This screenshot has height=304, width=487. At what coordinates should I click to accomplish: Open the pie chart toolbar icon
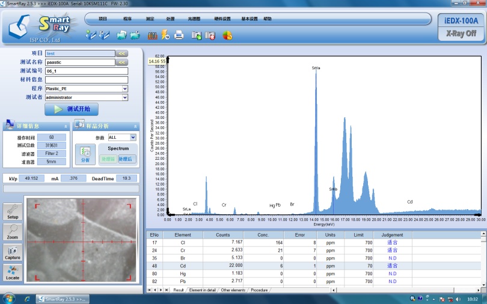pyautogui.click(x=227, y=35)
